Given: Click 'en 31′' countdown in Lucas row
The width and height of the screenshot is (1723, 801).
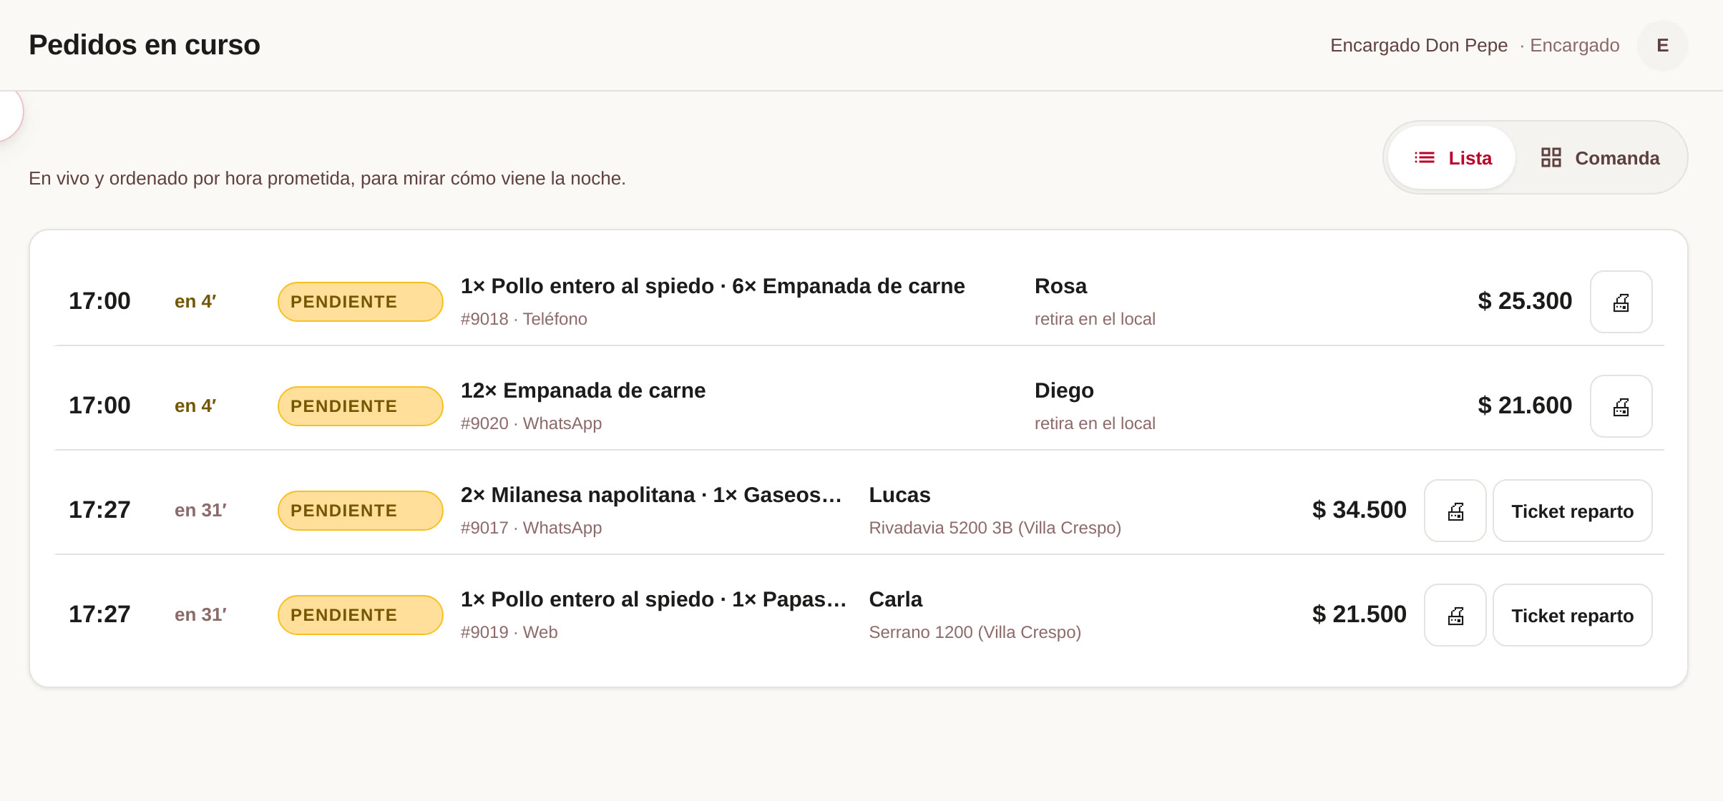Looking at the screenshot, I should click(x=200, y=510).
